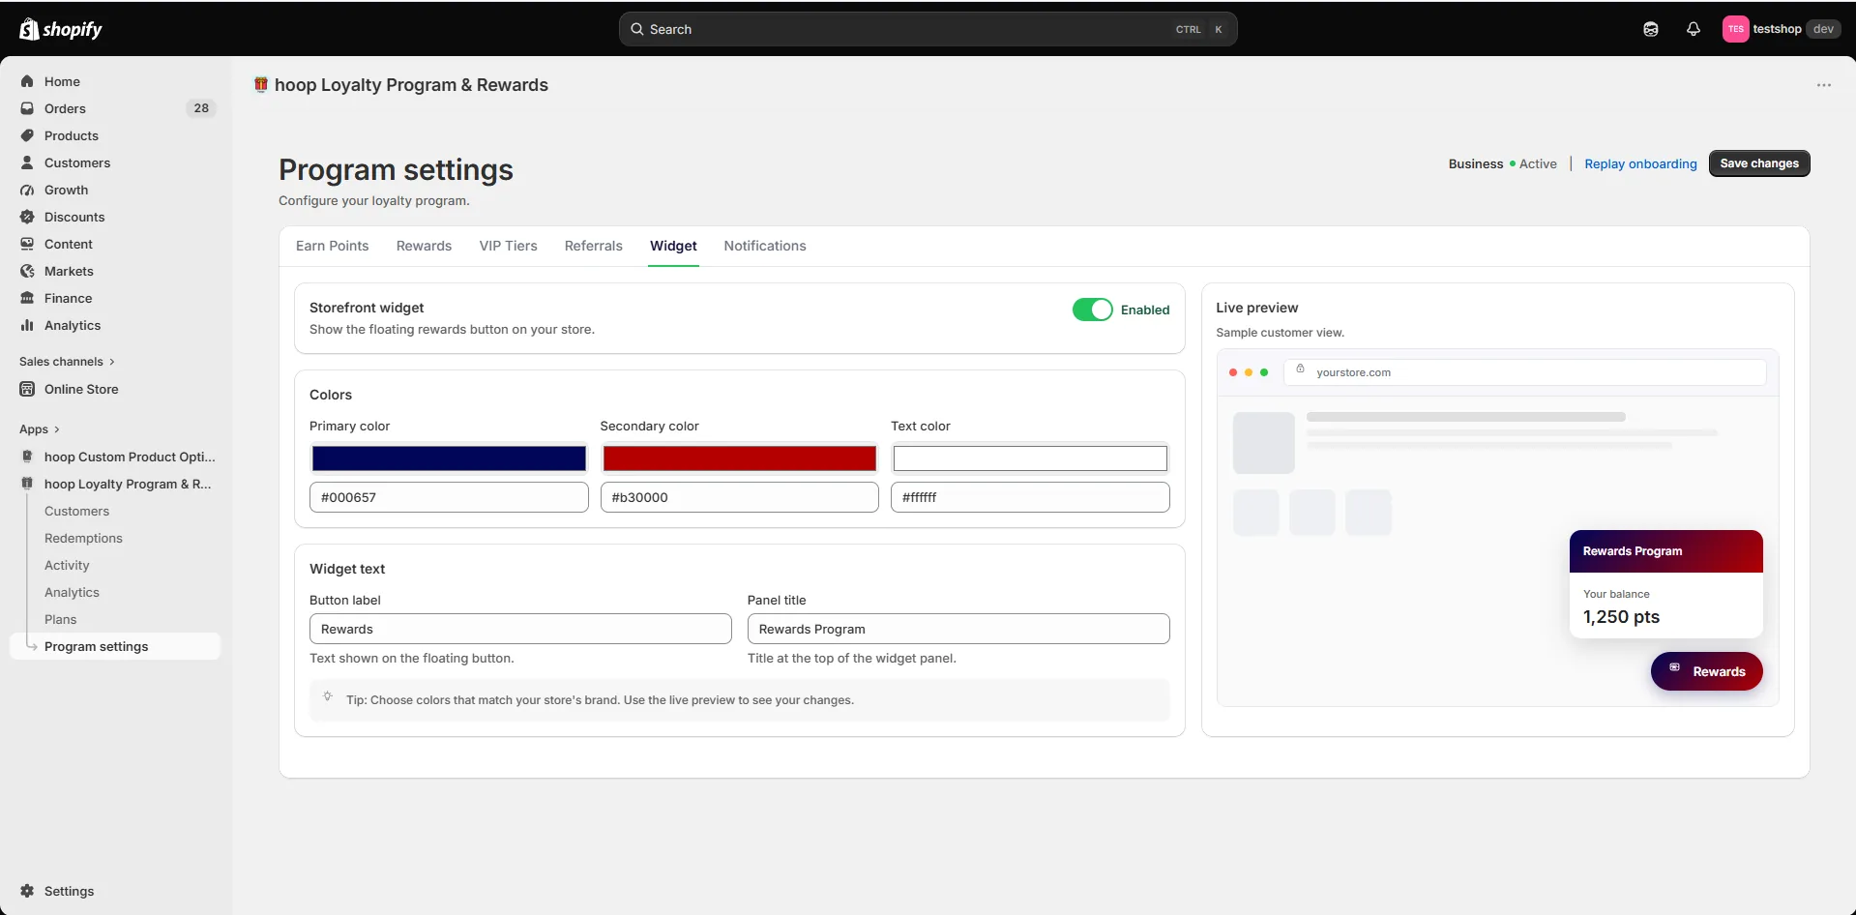Click the Customers person icon in main nav
The height and width of the screenshot is (915, 1856).
click(27, 162)
